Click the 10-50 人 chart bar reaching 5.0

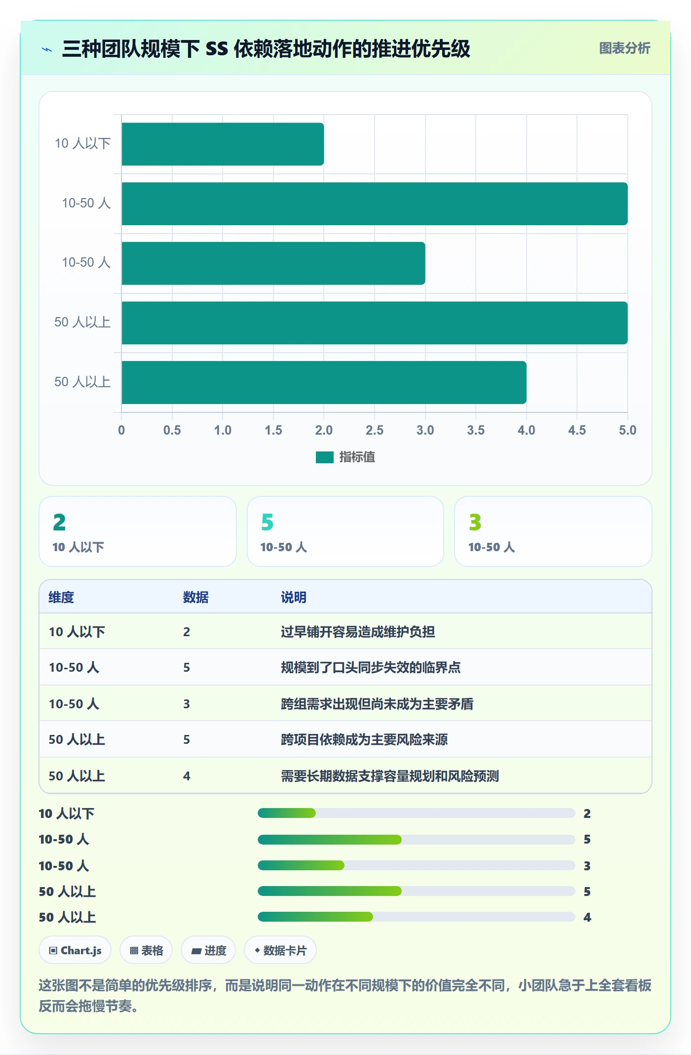click(x=375, y=203)
